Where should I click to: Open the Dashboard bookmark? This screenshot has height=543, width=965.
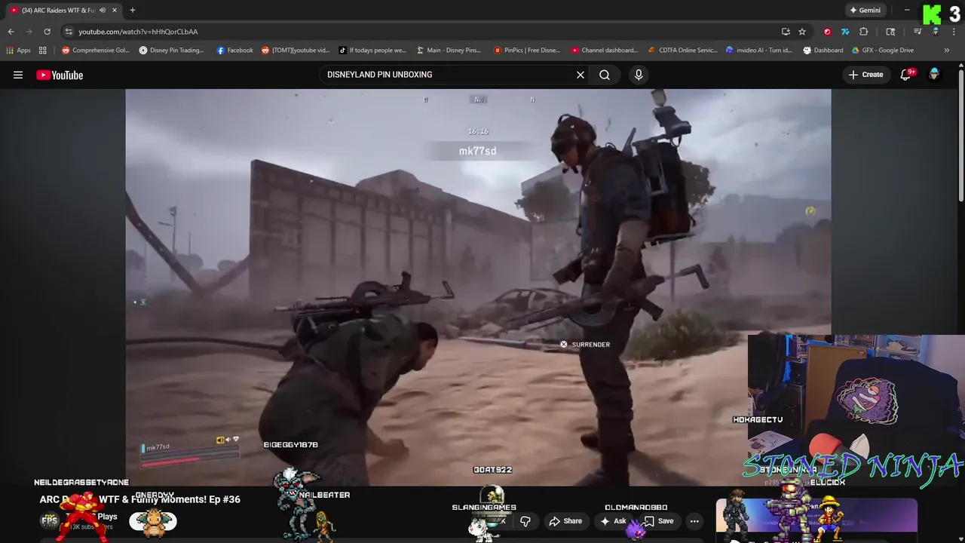(x=823, y=51)
